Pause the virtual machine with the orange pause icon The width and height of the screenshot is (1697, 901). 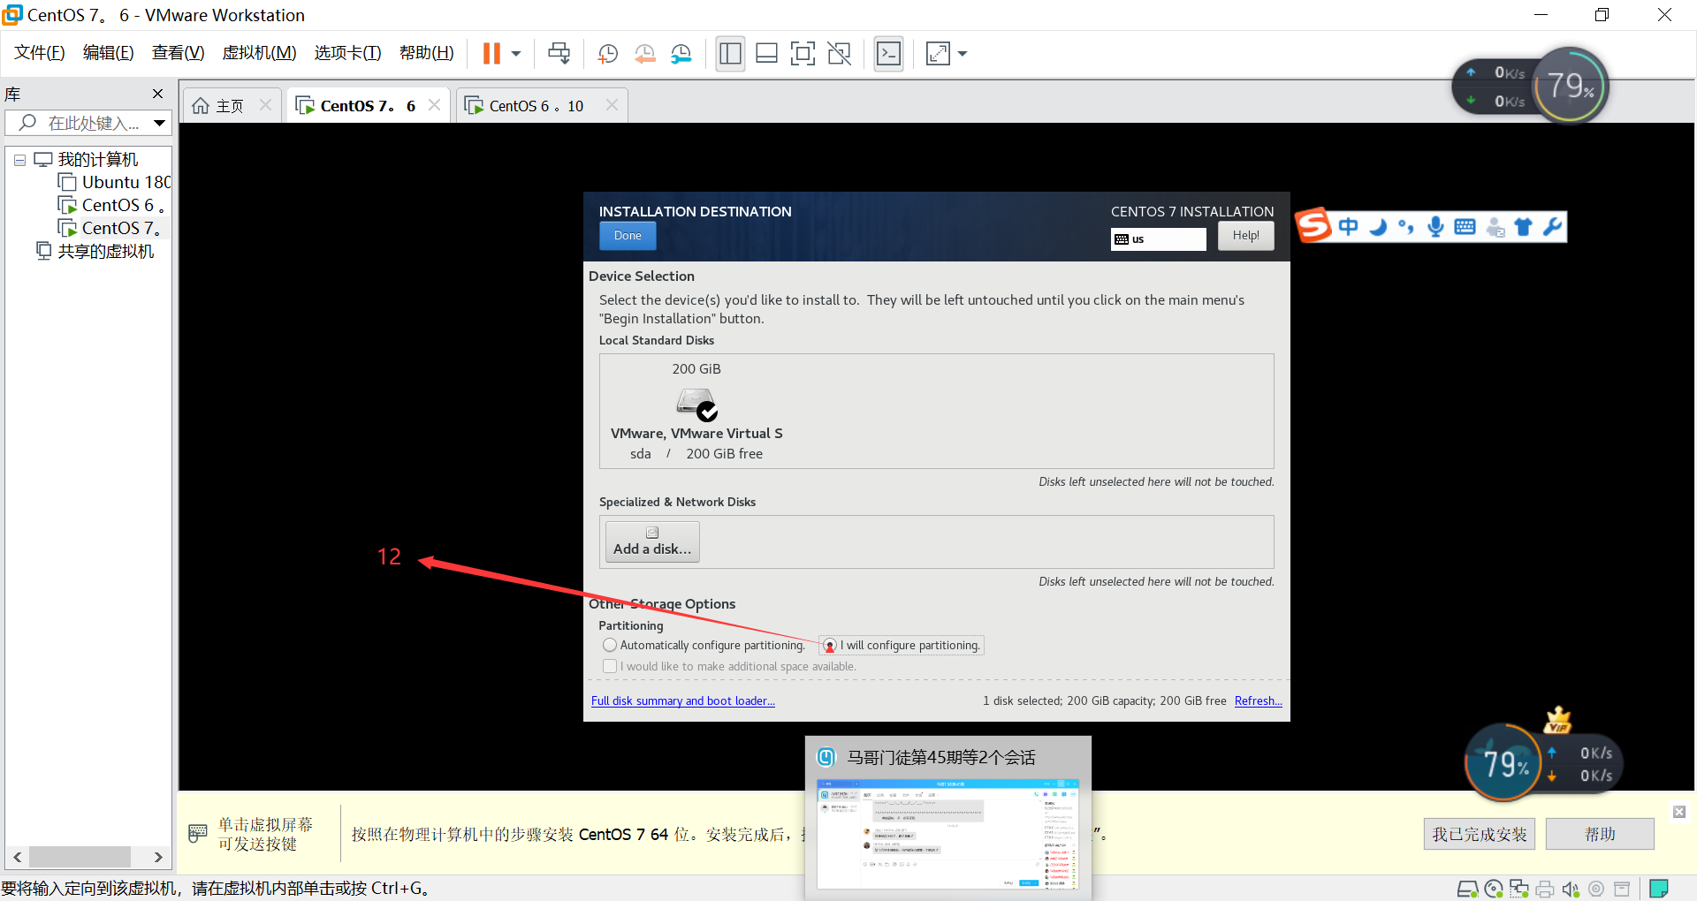491,54
